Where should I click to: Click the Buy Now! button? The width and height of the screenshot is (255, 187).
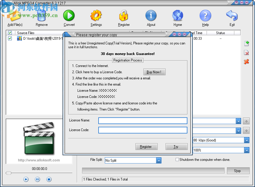tap(154, 72)
